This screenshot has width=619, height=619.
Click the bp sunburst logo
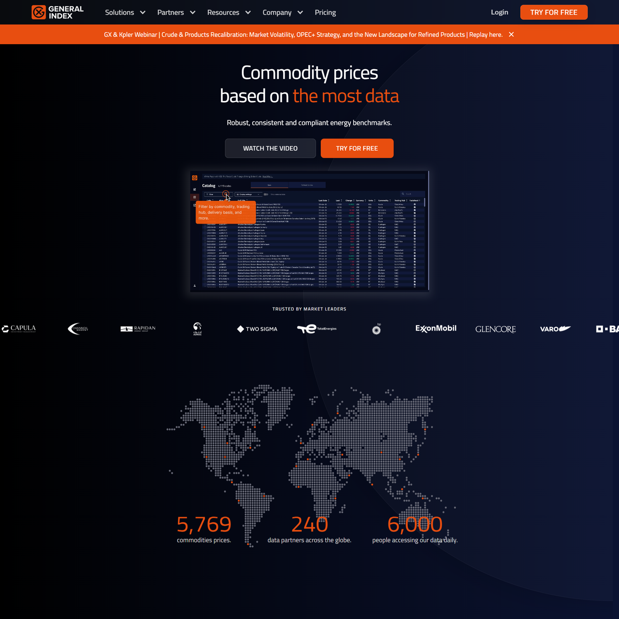(x=376, y=329)
